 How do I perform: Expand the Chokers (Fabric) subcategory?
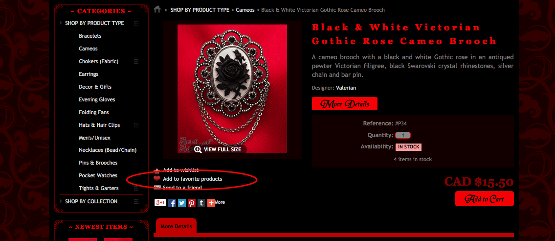click(136, 61)
